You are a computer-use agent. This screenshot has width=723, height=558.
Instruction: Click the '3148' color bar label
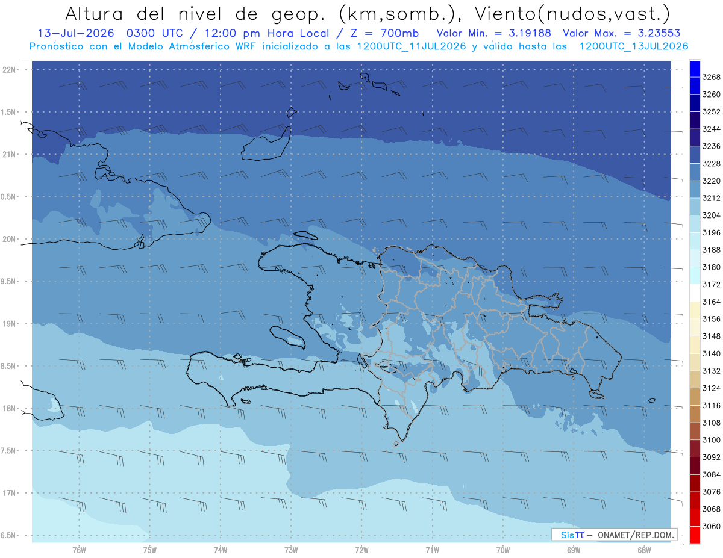(711, 336)
